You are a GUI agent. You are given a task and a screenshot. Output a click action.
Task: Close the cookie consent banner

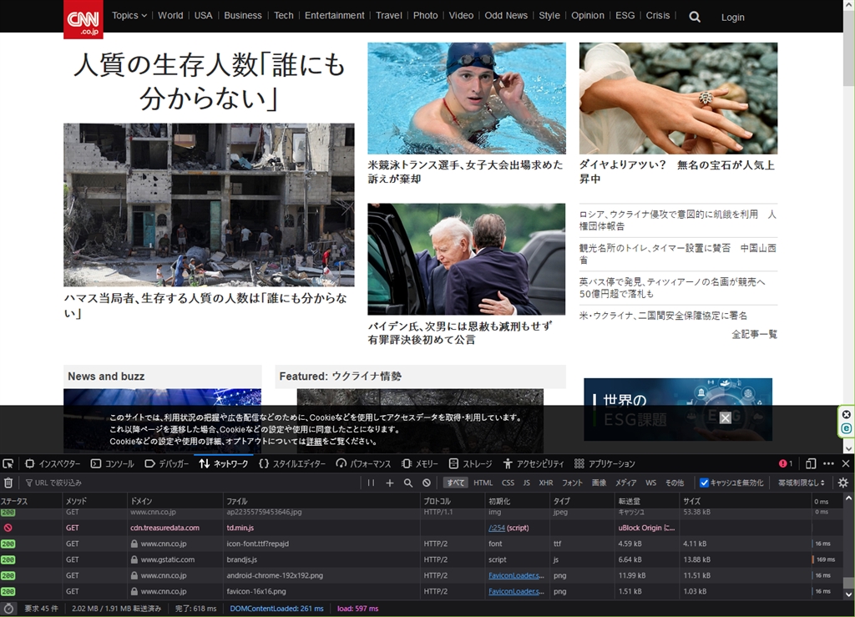click(x=726, y=418)
